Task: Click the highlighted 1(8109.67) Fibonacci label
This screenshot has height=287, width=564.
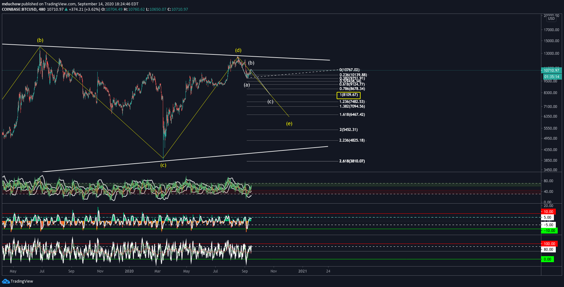Action: [x=349, y=95]
